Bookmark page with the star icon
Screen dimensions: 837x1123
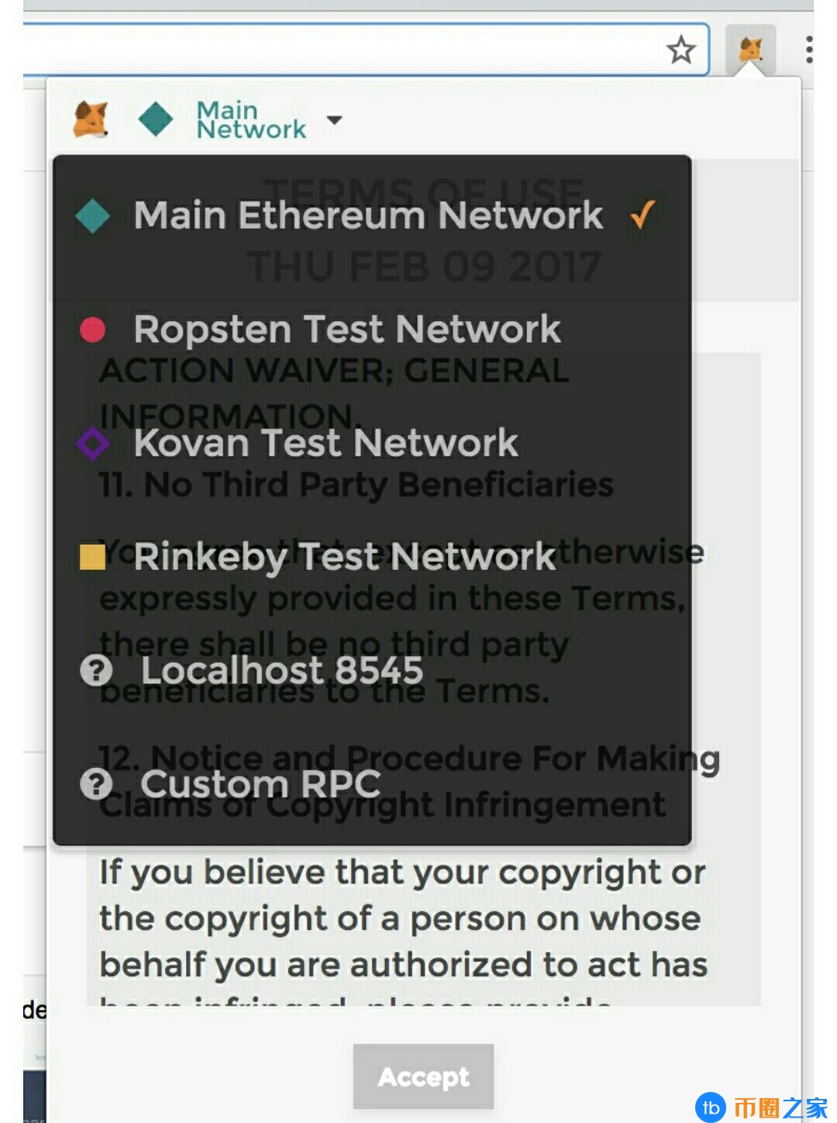coord(681,50)
